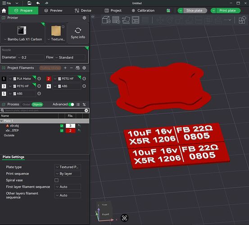This screenshot has width=249, height=225.
Task: Click the Auto orient toolbar icon
Action: tap(126, 20)
